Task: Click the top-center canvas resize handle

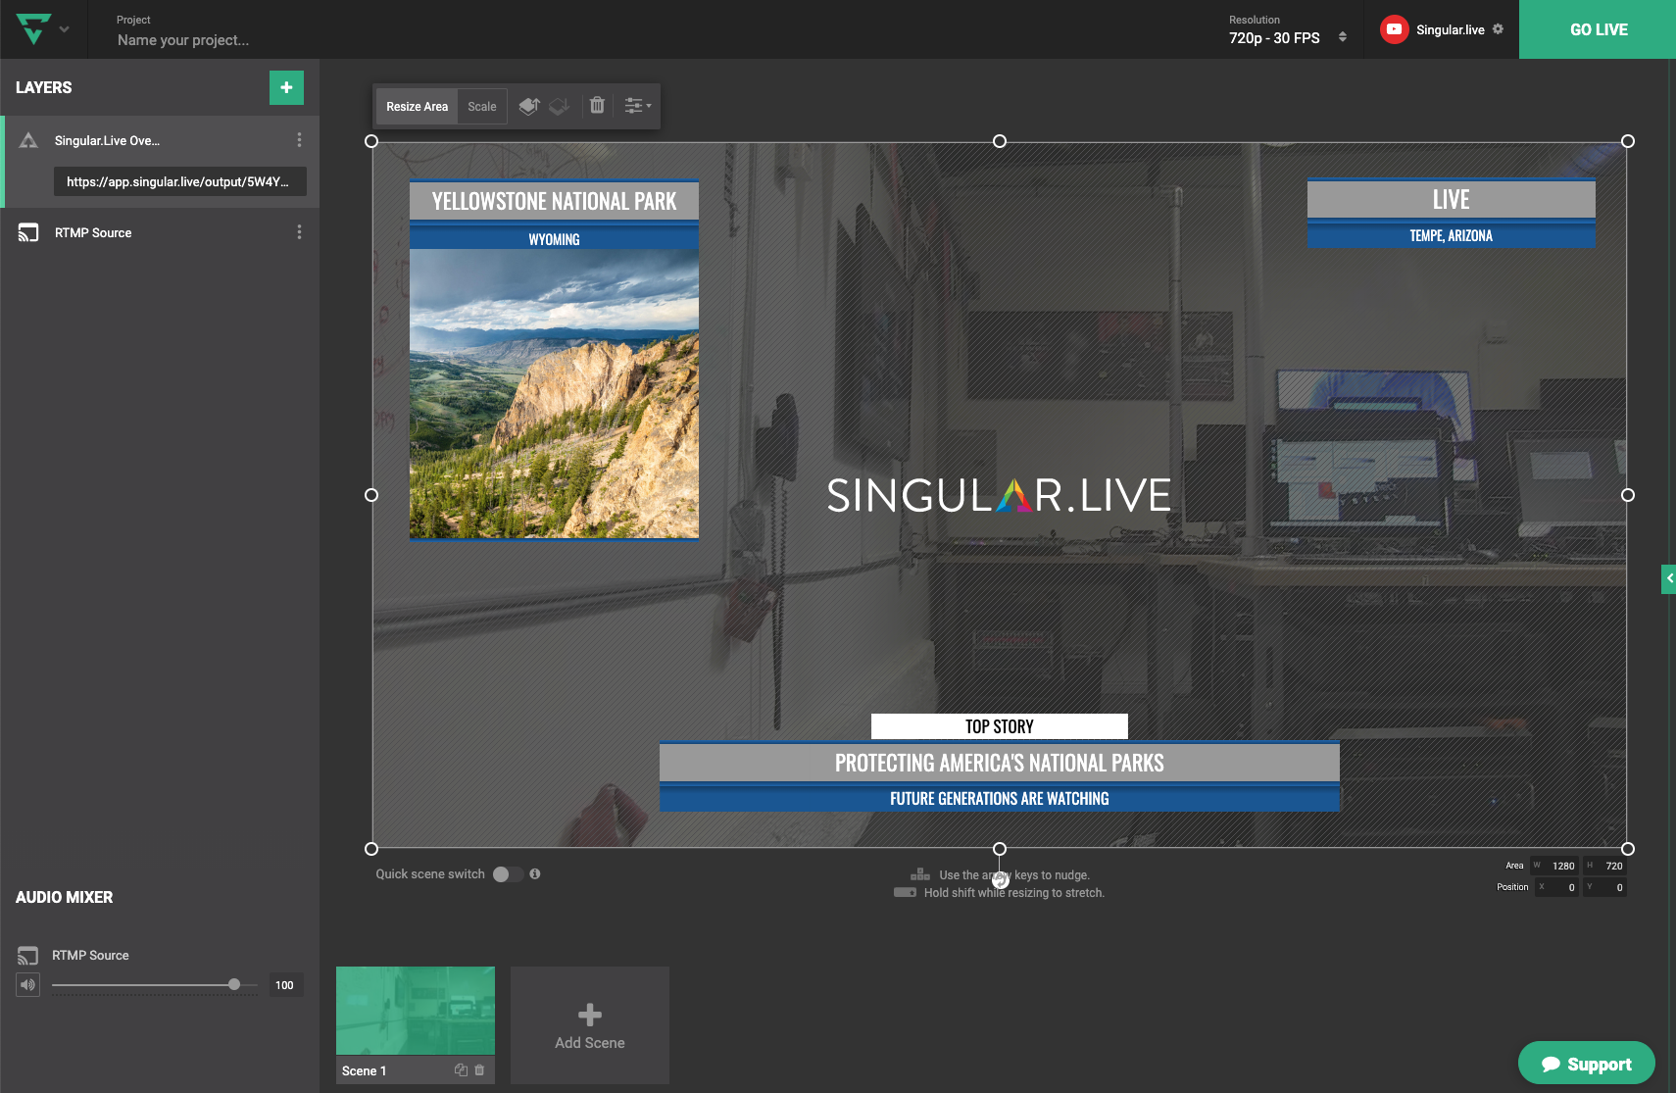Action: 1000,141
